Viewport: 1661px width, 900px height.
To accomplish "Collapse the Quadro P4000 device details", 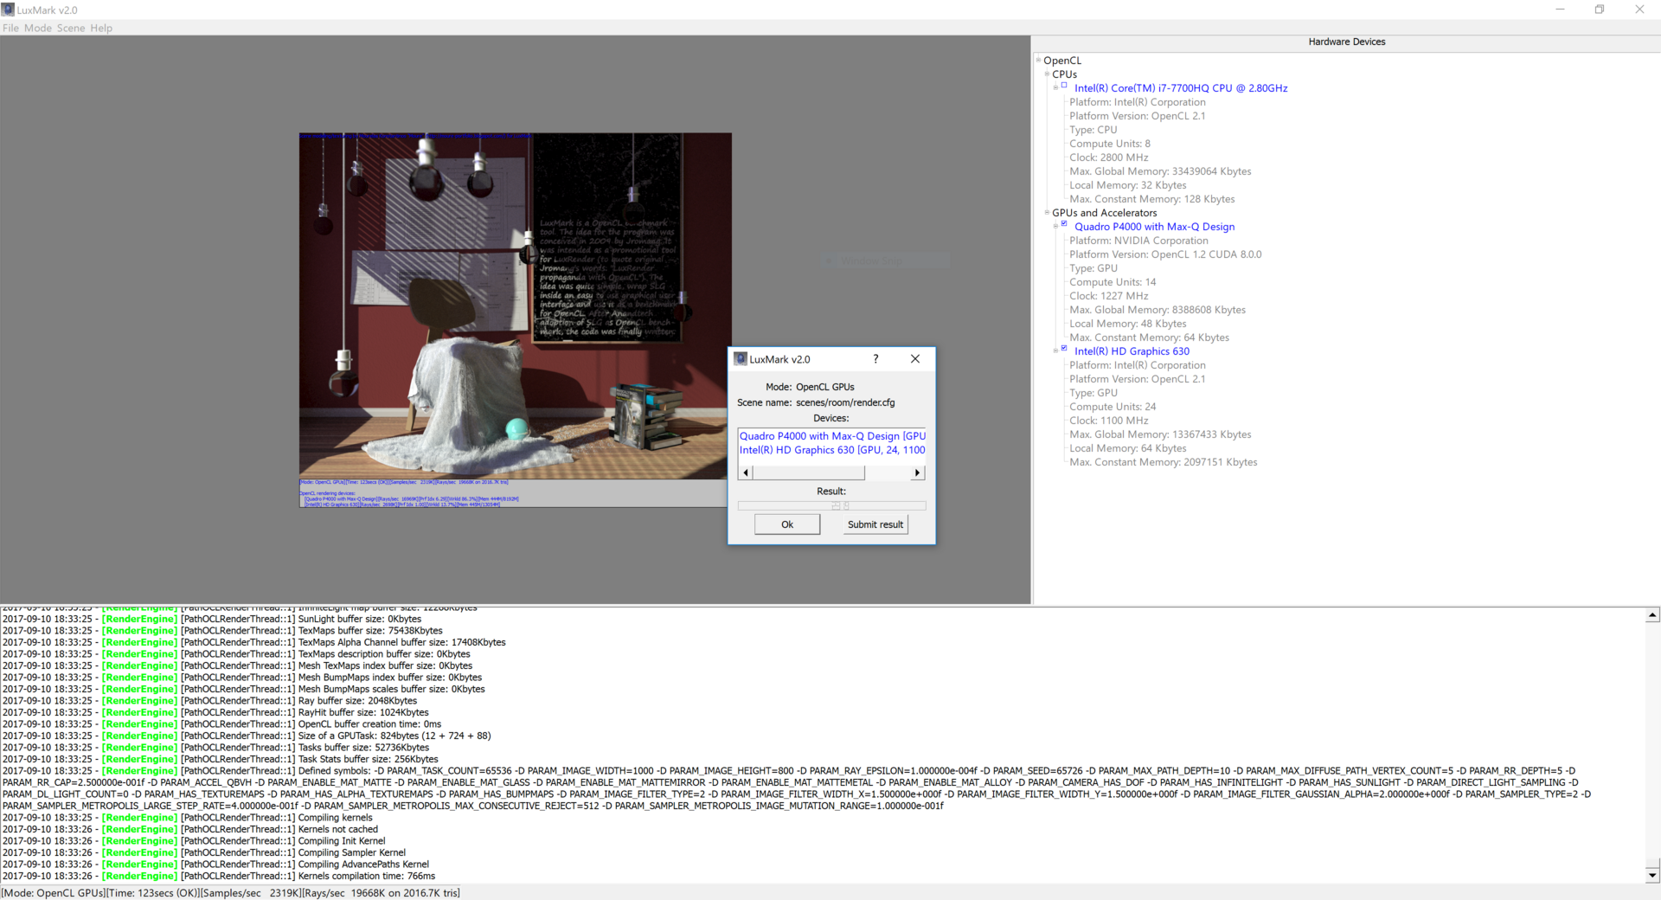I will pos(1055,226).
